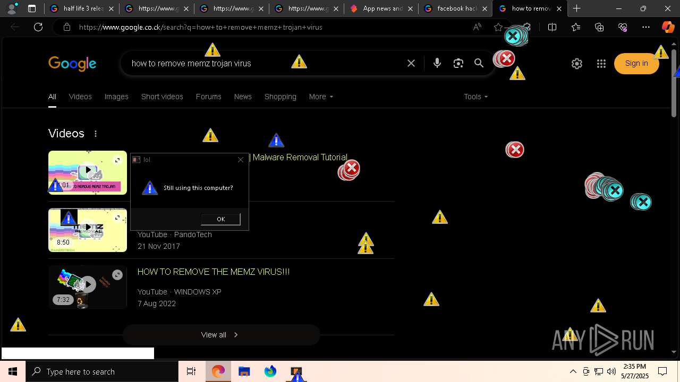The width and height of the screenshot is (680, 382).
Task: Toggle Read aloud in address bar
Action: click(477, 27)
